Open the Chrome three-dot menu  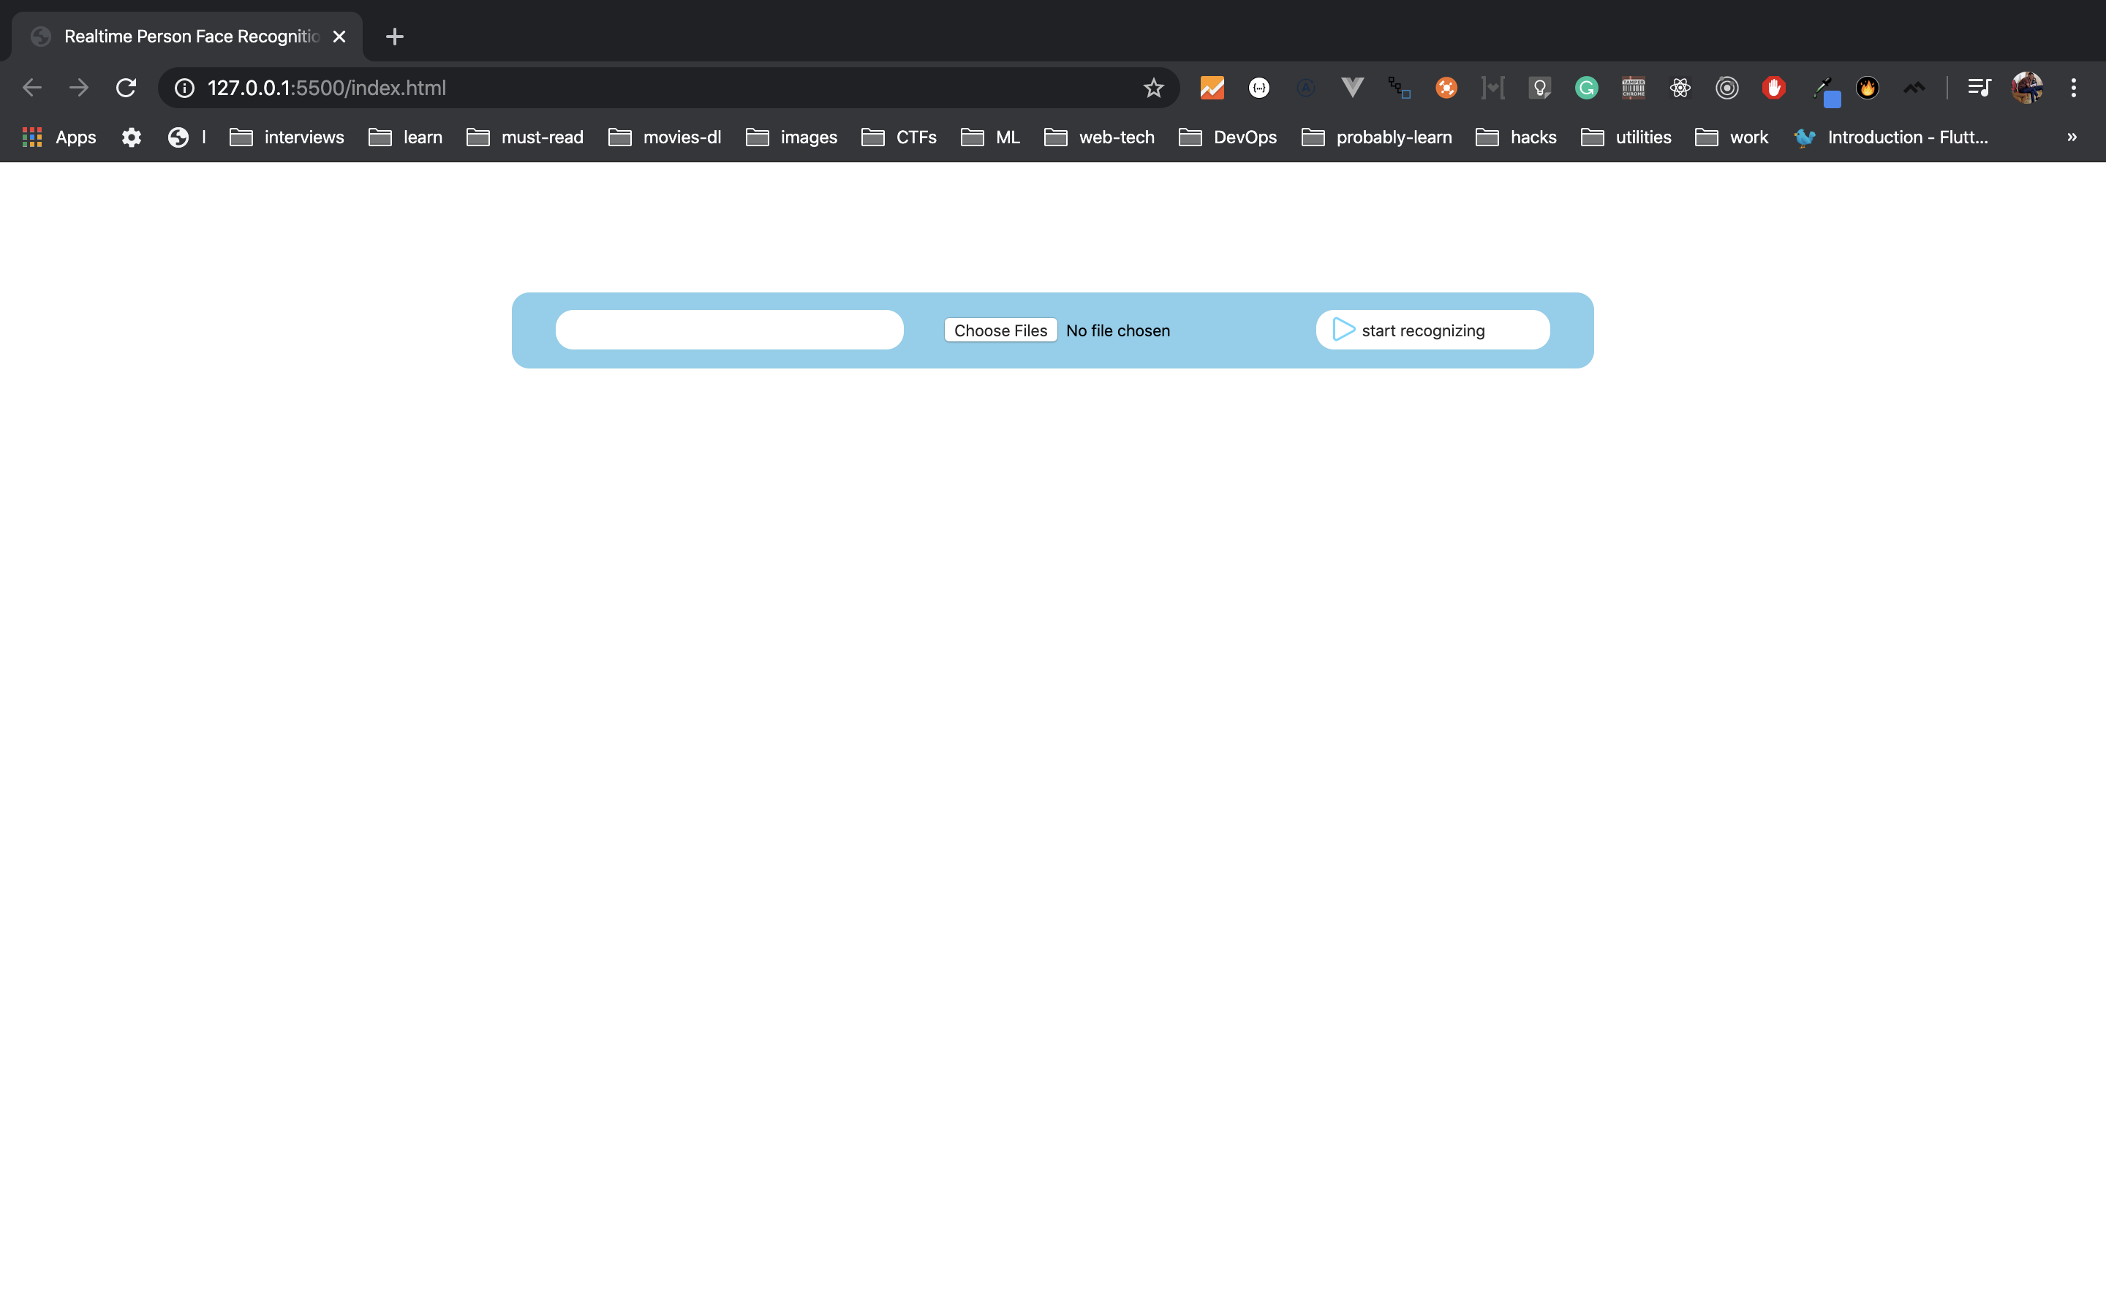[2074, 88]
